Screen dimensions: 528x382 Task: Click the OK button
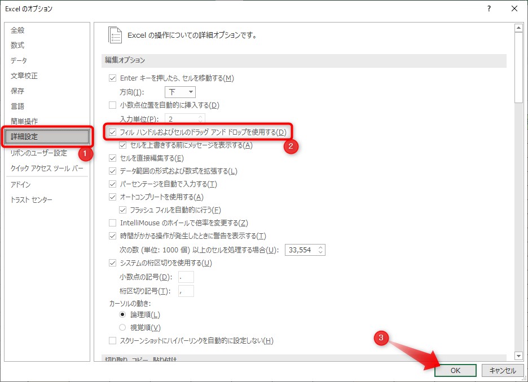[x=455, y=370]
